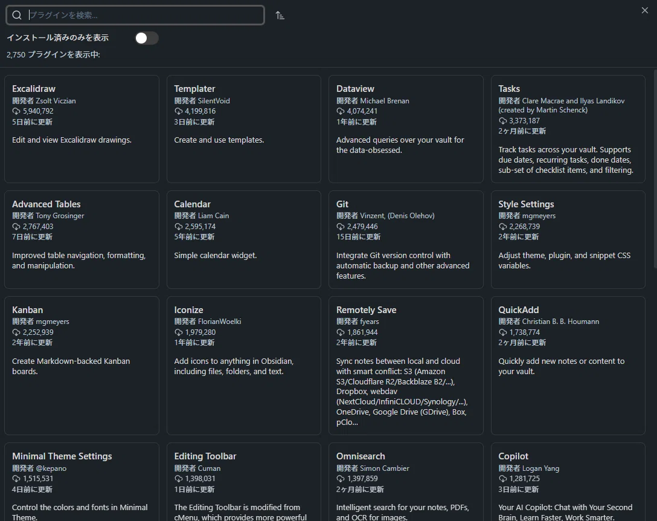
Task: Click download icon beside 1,397,859
Action: [x=340, y=479]
